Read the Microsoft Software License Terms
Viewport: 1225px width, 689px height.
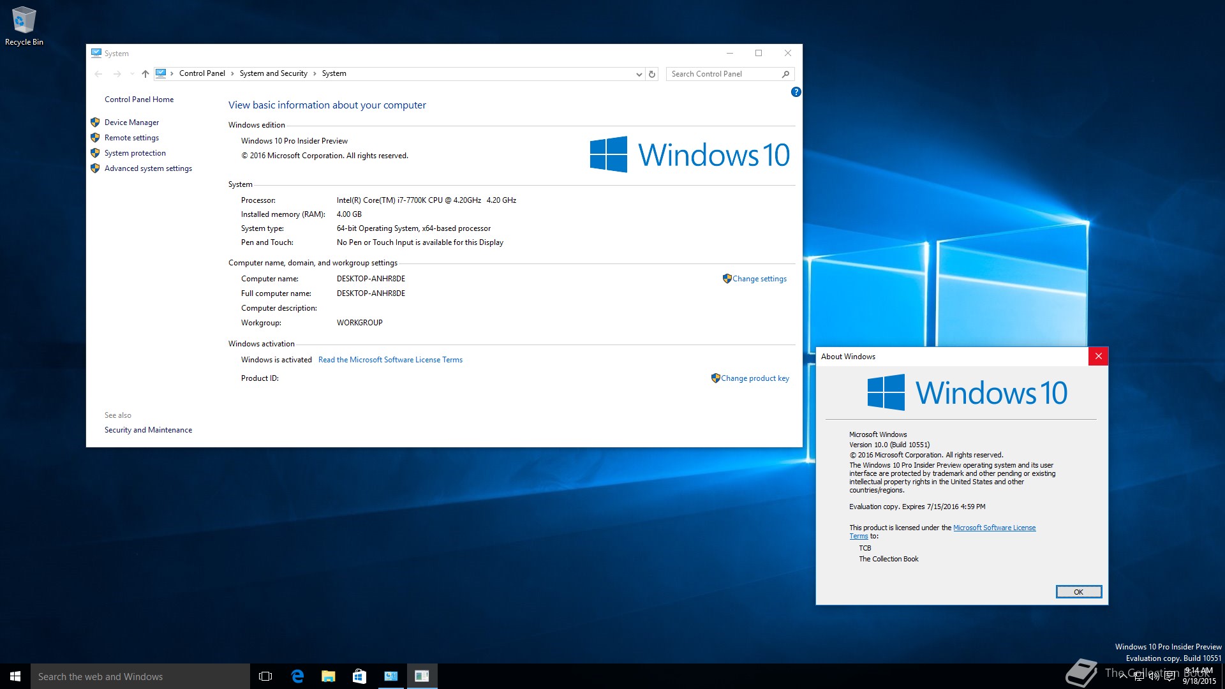point(390,360)
